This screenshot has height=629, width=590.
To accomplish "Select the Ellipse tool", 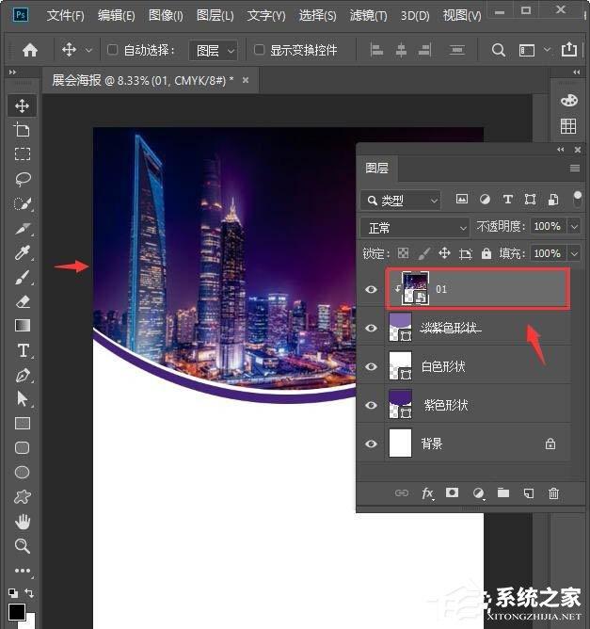I will tap(22, 472).
